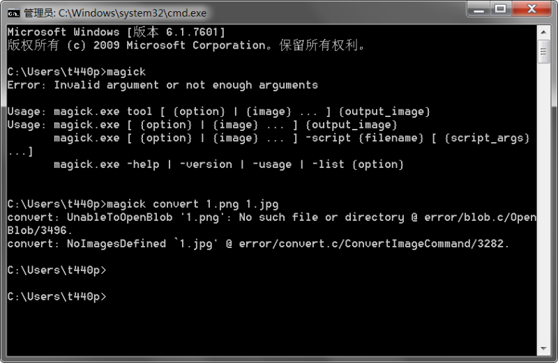Close the command prompt window
Viewport: 558px width, 363px height.
click(x=531, y=8)
